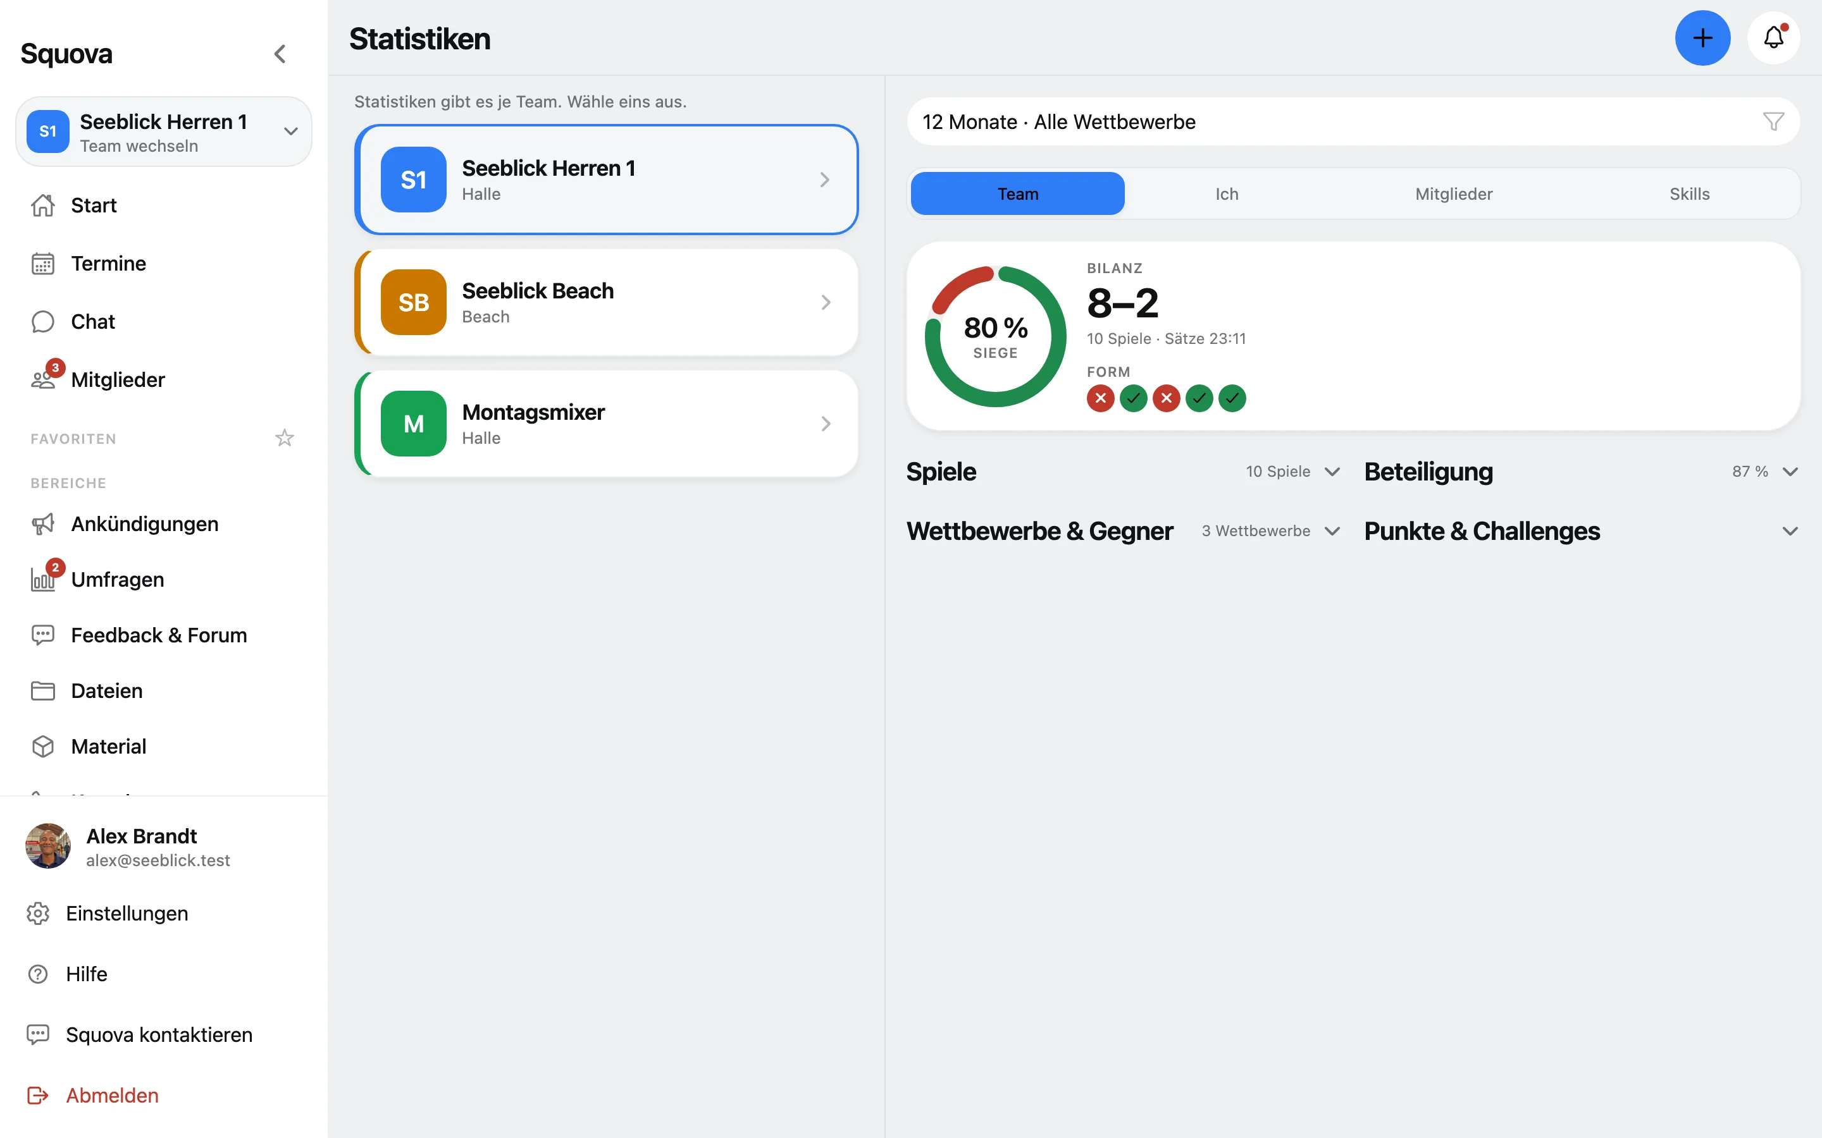Expand Punkte & Challenges section
This screenshot has height=1138, width=1822.
pyautogui.click(x=1581, y=531)
